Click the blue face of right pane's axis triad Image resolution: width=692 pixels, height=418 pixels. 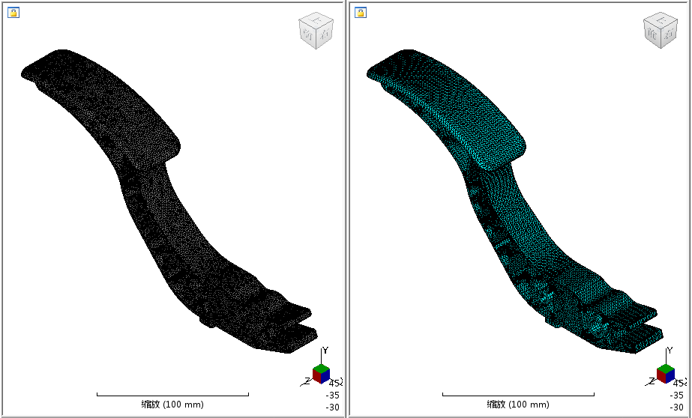(x=669, y=377)
